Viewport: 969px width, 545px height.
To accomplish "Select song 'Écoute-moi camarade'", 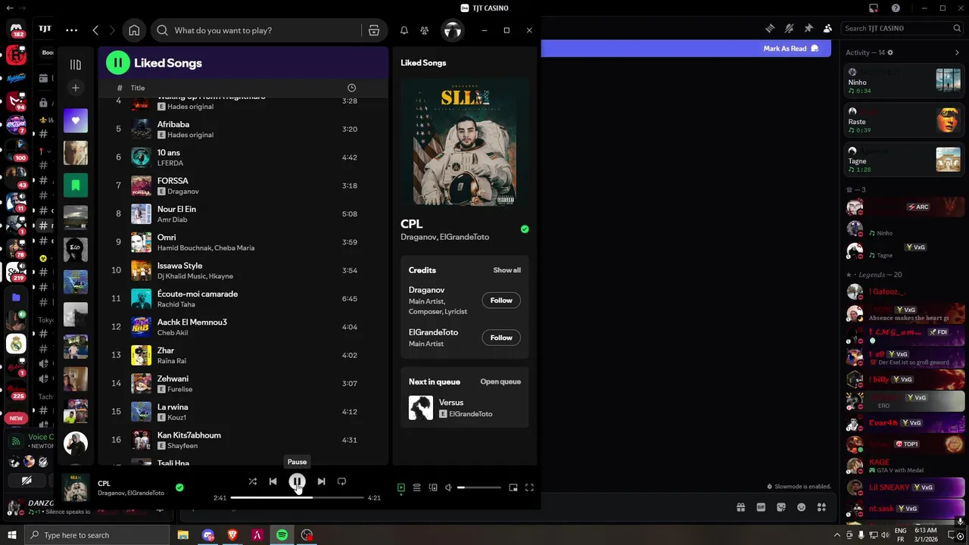I will point(243,299).
